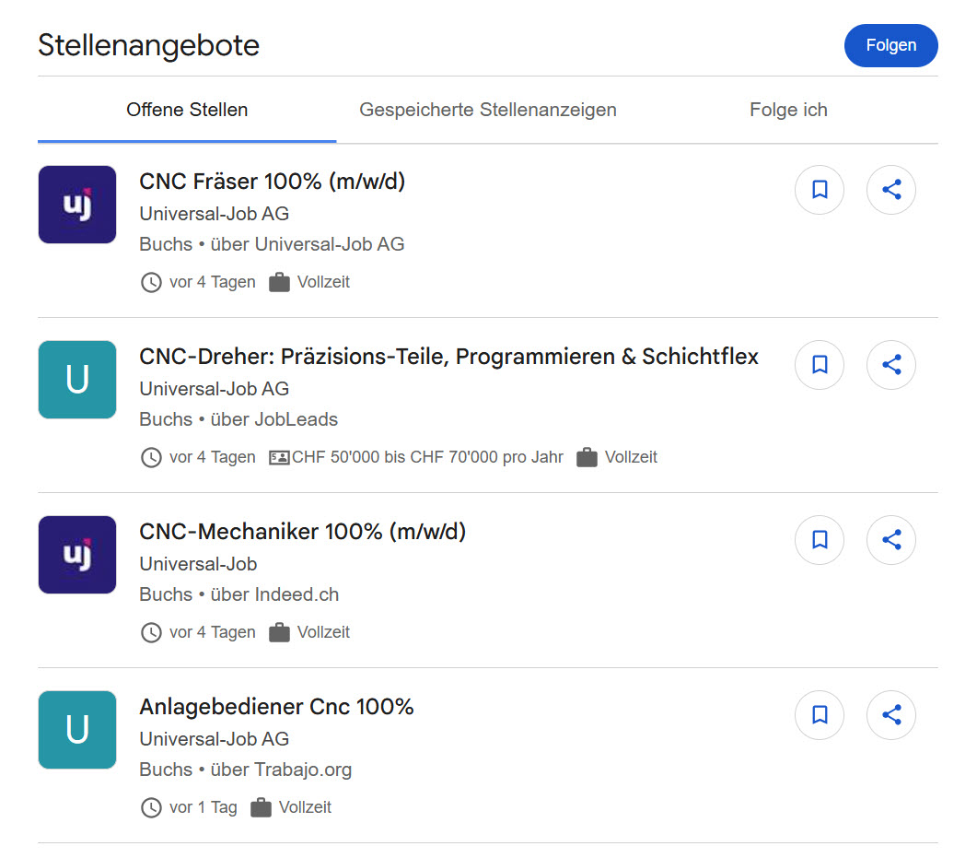Select the Offene Stellen tab
Image resolution: width=977 pixels, height=858 pixels.
click(187, 110)
